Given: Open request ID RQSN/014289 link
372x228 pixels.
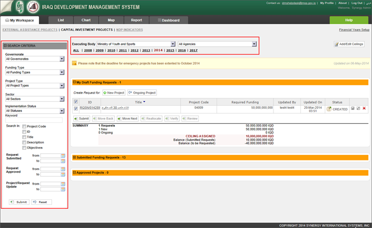Looking at the screenshot, I should point(90,108).
